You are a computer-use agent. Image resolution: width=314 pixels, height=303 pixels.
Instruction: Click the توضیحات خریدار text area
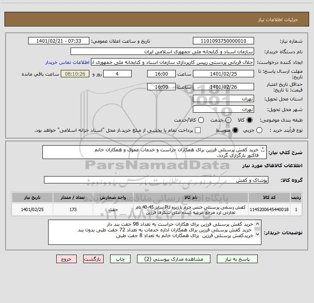coord(155,232)
